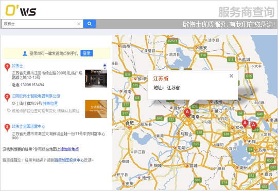
Task: Click the G36 highway shield on the map
Action: tap(128, 74)
